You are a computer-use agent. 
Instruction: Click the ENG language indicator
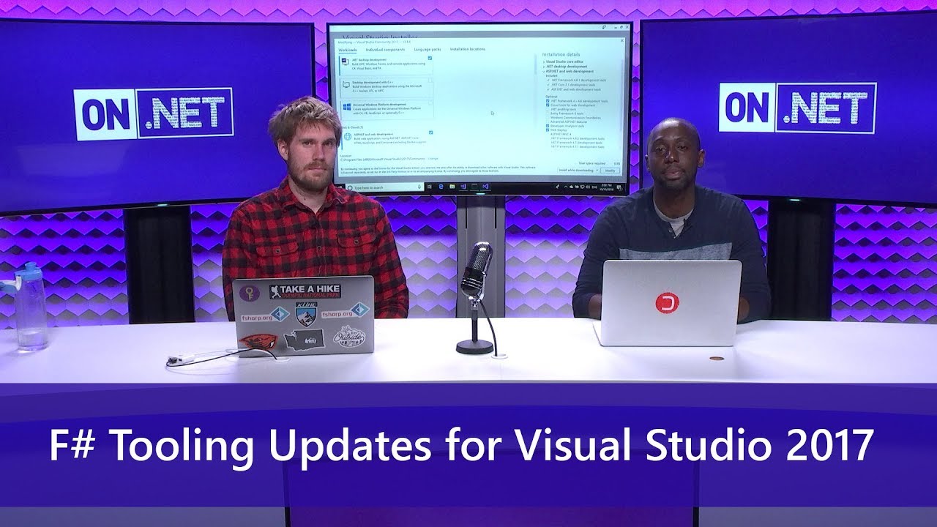pos(594,187)
